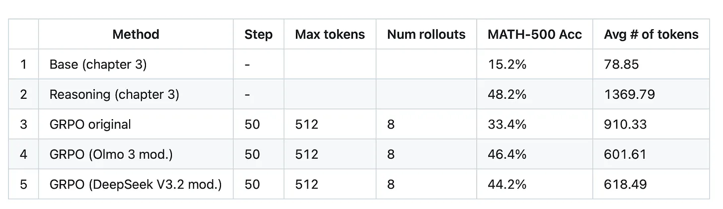This screenshot has width=723, height=209.
Task: Select the Reasoning (chapter 3) method cell
Action: (114, 94)
